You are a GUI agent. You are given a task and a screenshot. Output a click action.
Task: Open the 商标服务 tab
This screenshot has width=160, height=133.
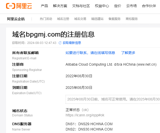pyautogui.click(x=132, y=19)
